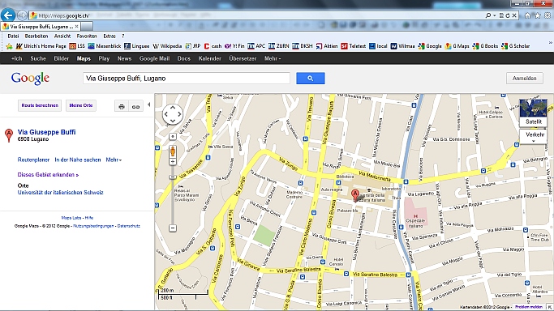Open favorites star icon at top right
The width and height of the screenshot is (554, 311).
click(538, 15)
